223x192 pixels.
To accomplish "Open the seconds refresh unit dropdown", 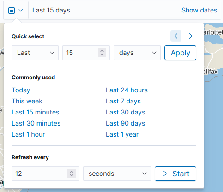I will (117, 174).
